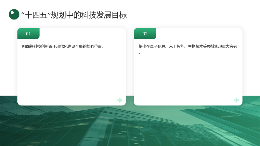Select the green 01 number badge
This screenshot has width=260, height=146.
(x=28, y=34)
